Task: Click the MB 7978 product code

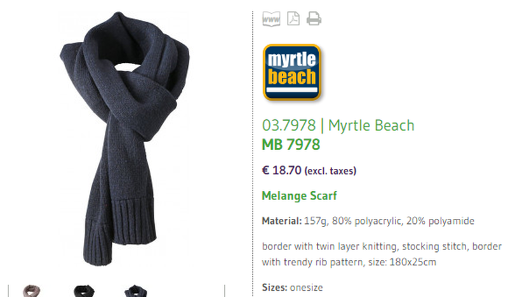Action: 291,145
